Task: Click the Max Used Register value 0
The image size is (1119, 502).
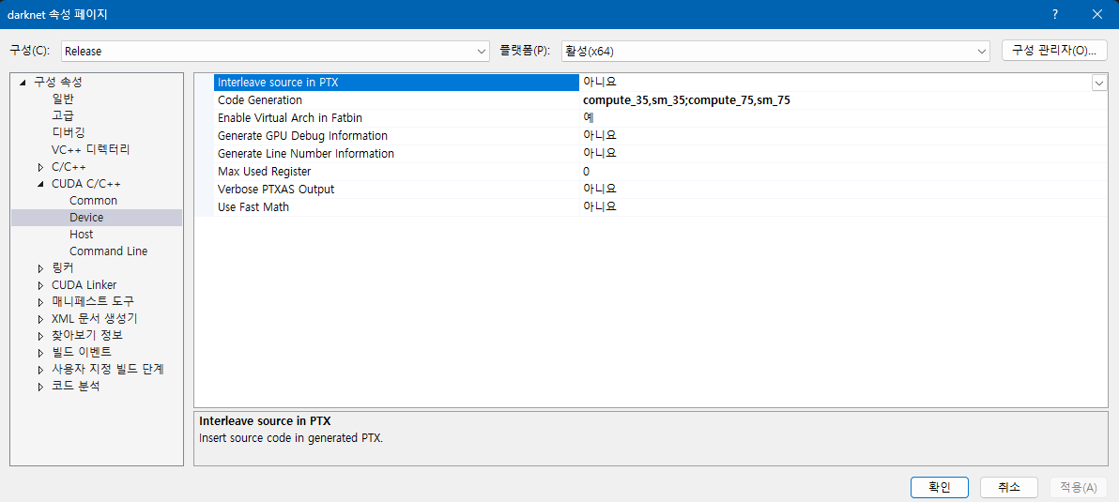Action: click(586, 171)
